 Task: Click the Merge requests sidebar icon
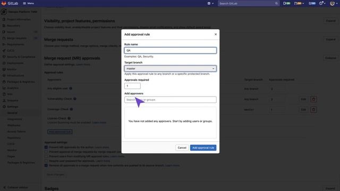[x=4, y=38]
